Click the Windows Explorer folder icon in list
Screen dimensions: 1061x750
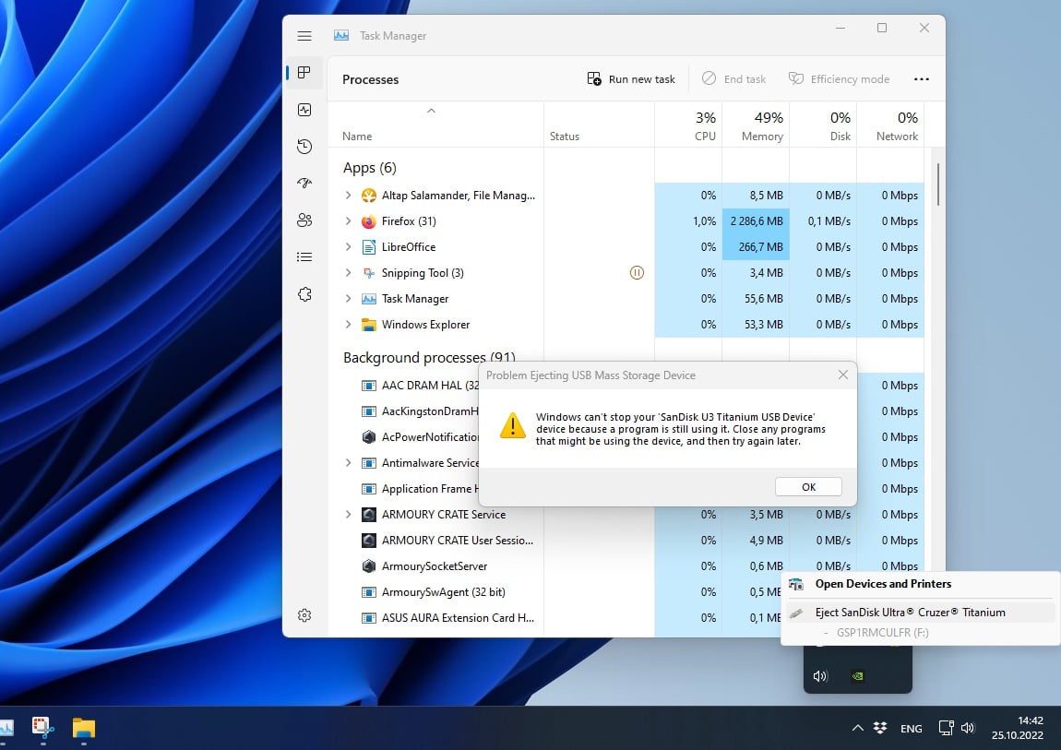tap(369, 325)
